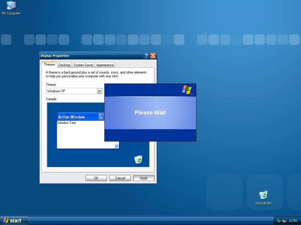Click the Apply button
This screenshot has width=301, height=225.
pyautogui.click(x=144, y=178)
